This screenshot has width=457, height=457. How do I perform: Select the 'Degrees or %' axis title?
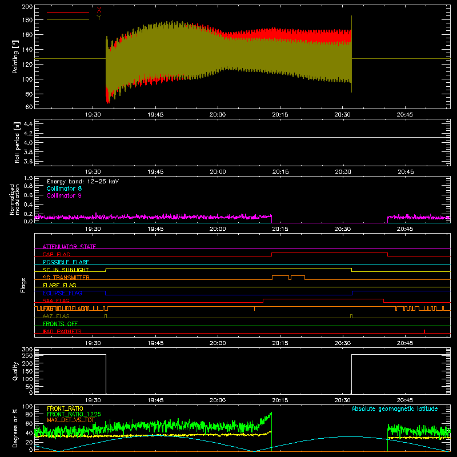click(x=15, y=428)
